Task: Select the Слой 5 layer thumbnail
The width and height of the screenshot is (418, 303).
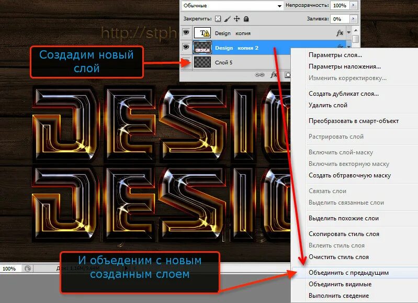Action: click(202, 62)
